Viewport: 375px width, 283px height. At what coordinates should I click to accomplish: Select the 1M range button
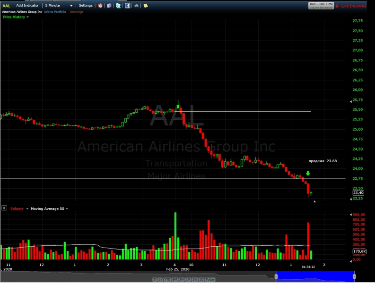tap(188, 279)
